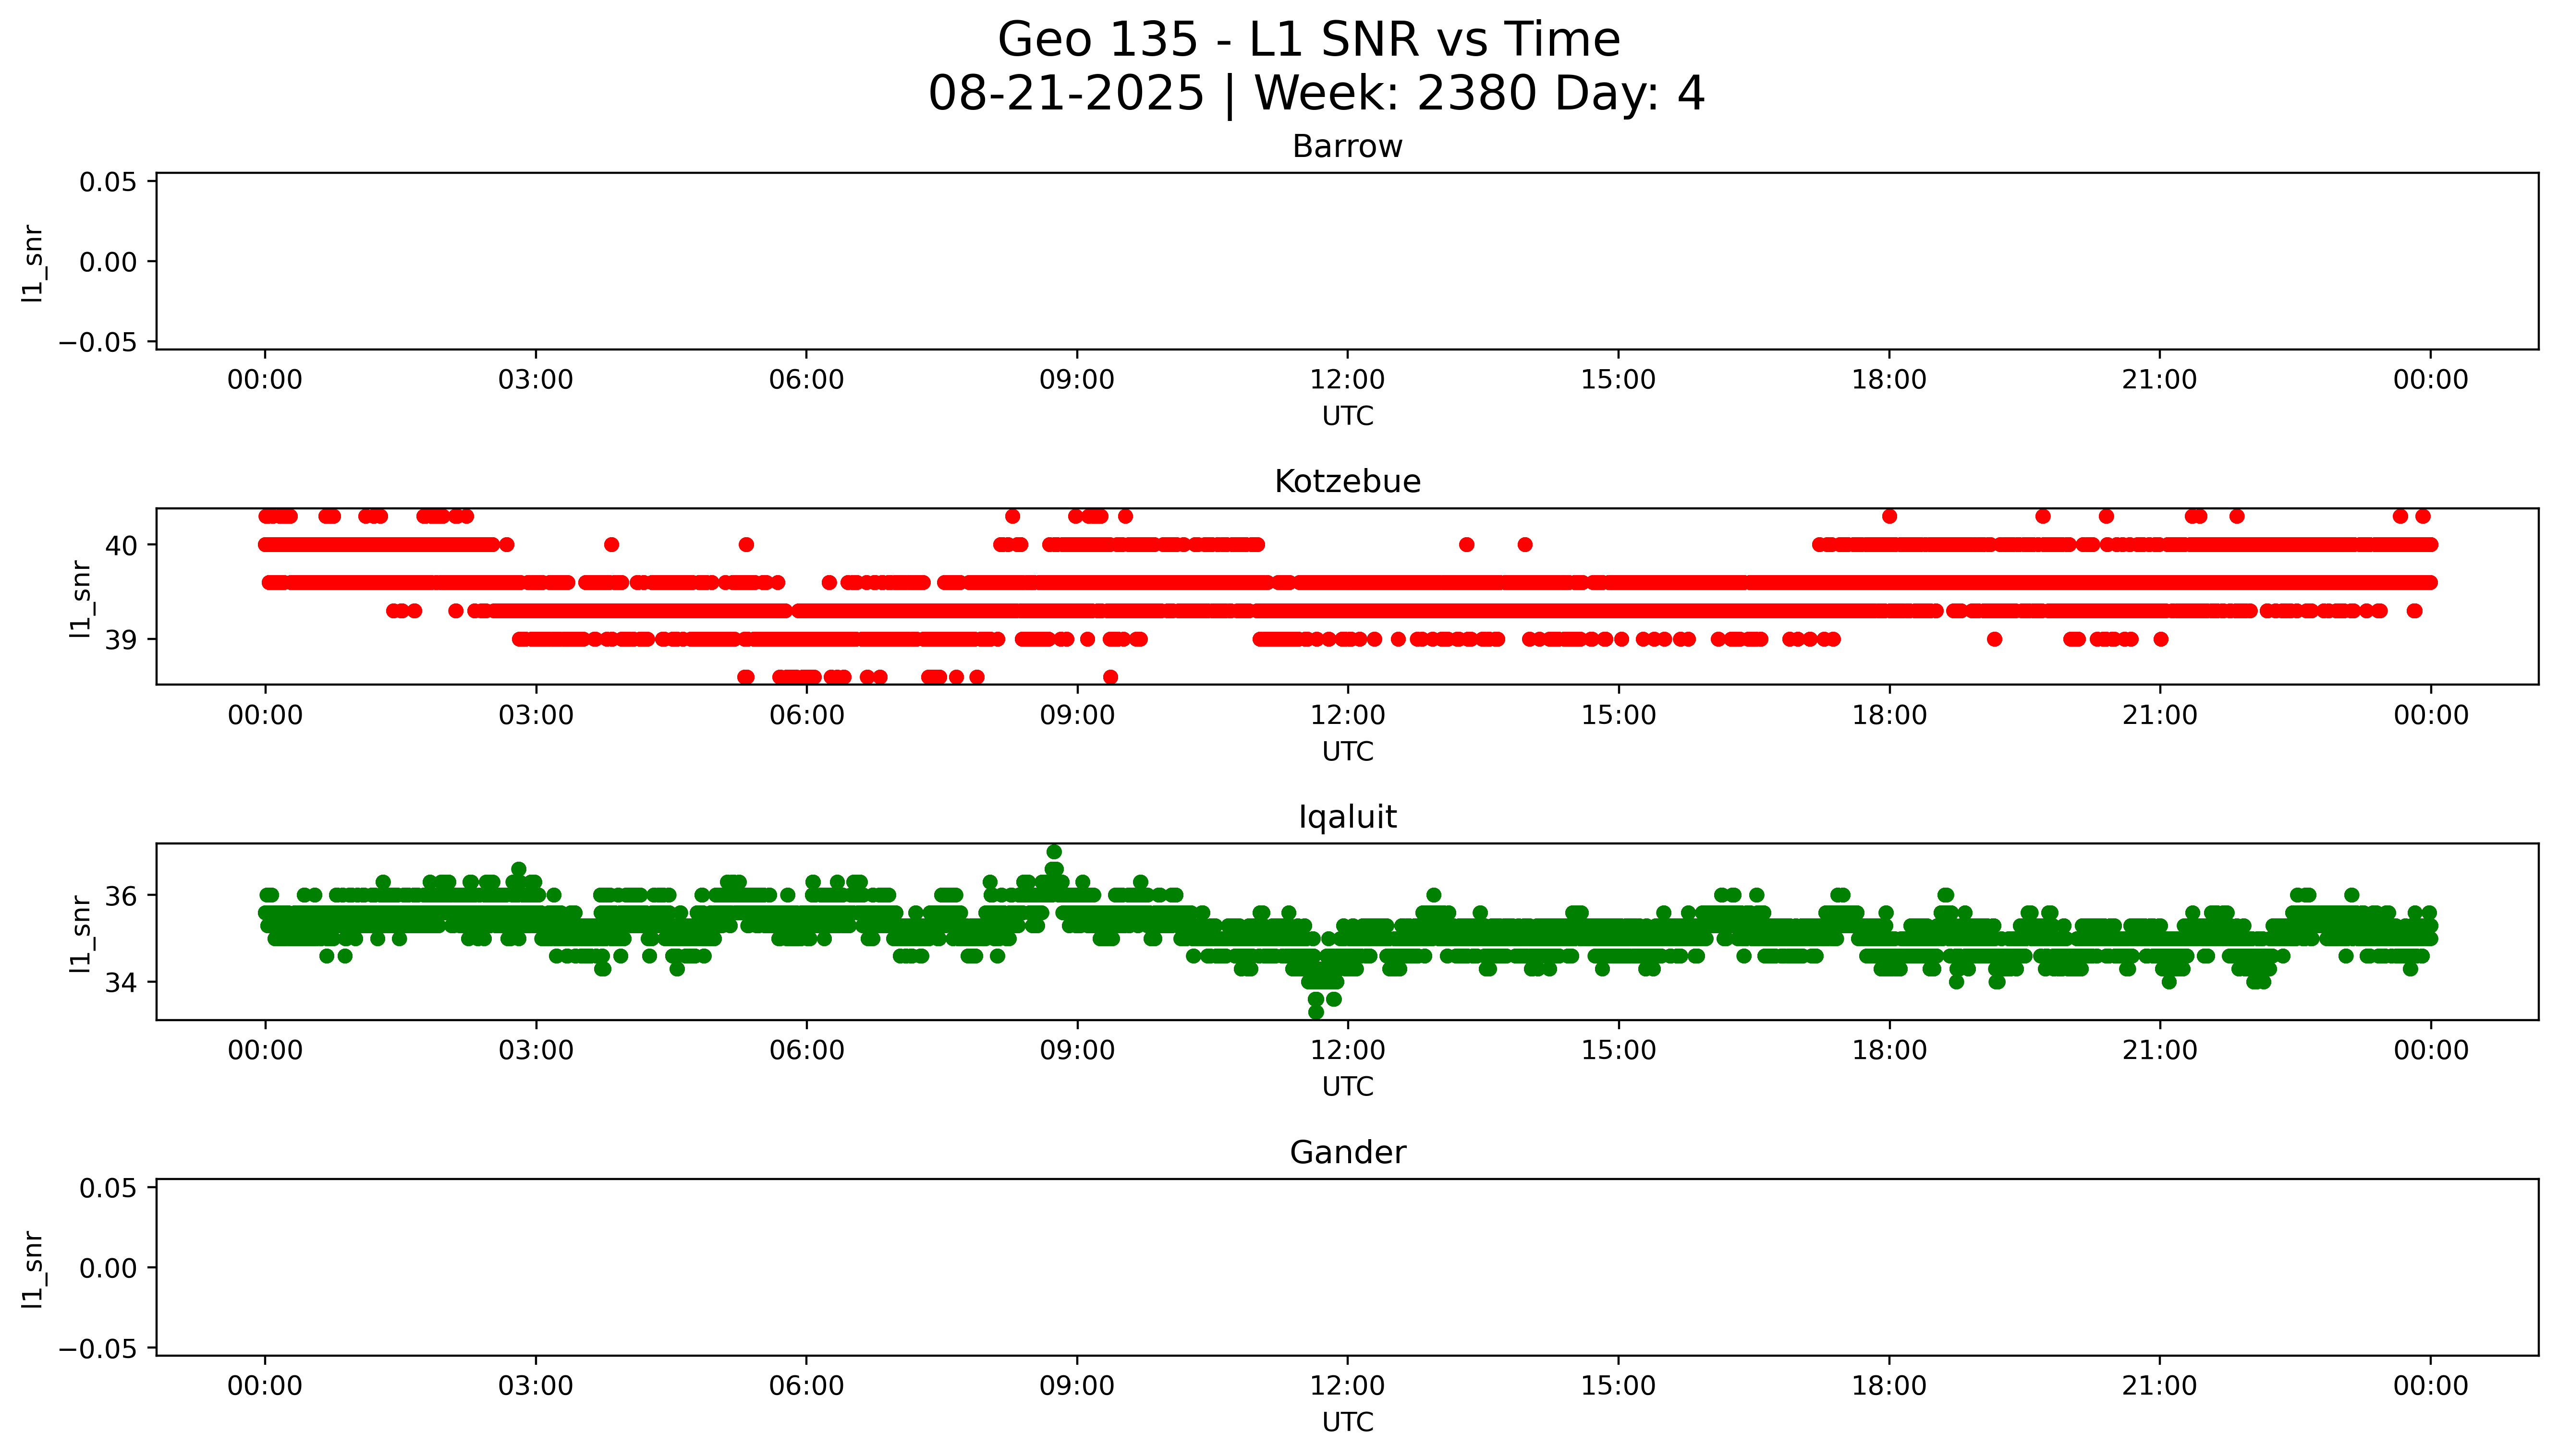Screen dimensions: 2558x1456
Task: Click the 21:00 tick label under the Gander plot
Action: click(x=2159, y=1386)
